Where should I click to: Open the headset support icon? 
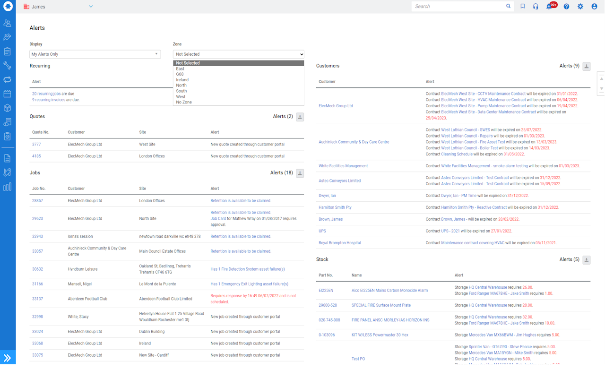tap(536, 7)
